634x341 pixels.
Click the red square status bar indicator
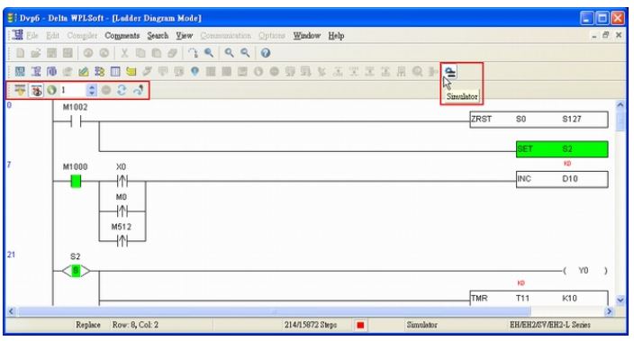pos(360,325)
